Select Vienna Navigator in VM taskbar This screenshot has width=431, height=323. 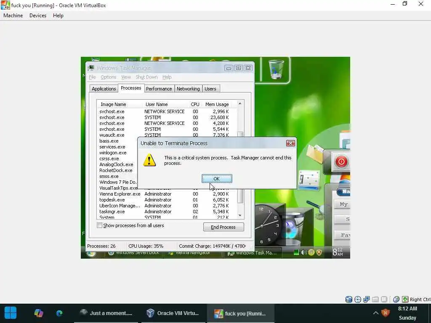pyautogui.click(x=193, y=253)
